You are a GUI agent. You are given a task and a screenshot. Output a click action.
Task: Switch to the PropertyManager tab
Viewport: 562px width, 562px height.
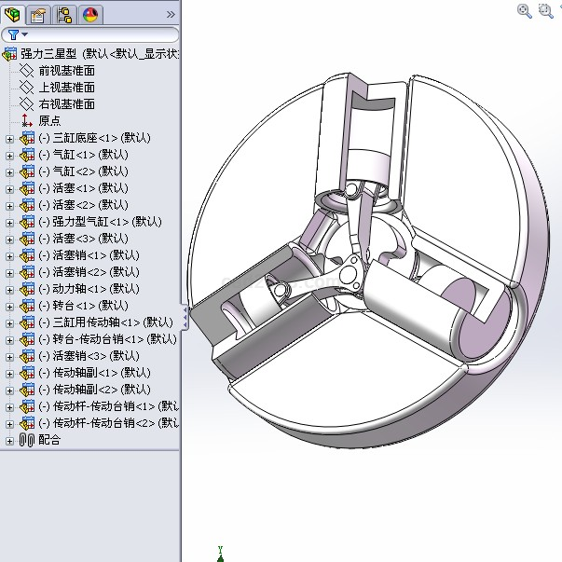[x=38, y=14]
